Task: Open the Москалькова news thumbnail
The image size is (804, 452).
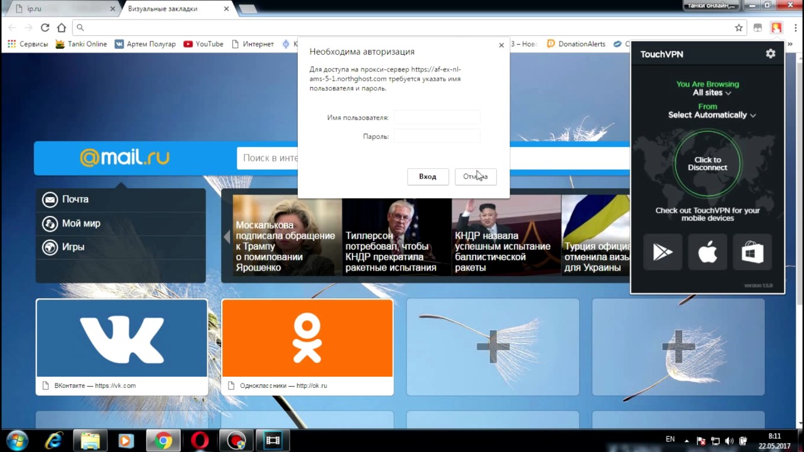Action: click(x=287, y=235)
